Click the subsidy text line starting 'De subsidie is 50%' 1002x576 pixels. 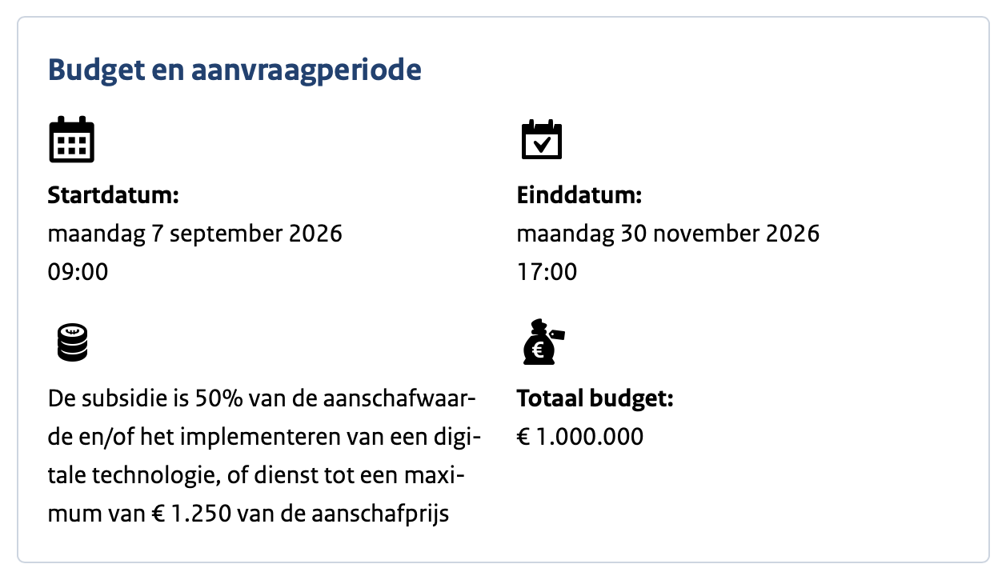tap(263, 398)
